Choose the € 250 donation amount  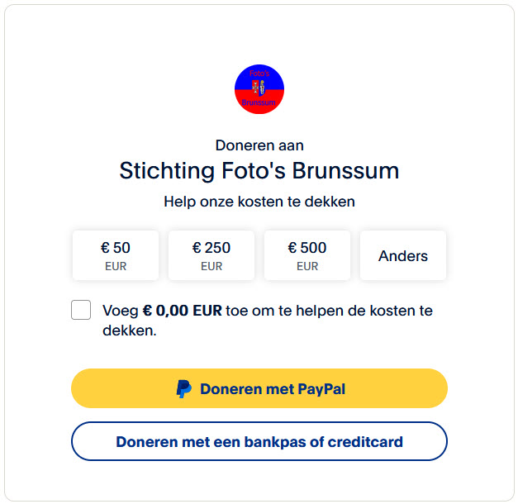(211, 255)
